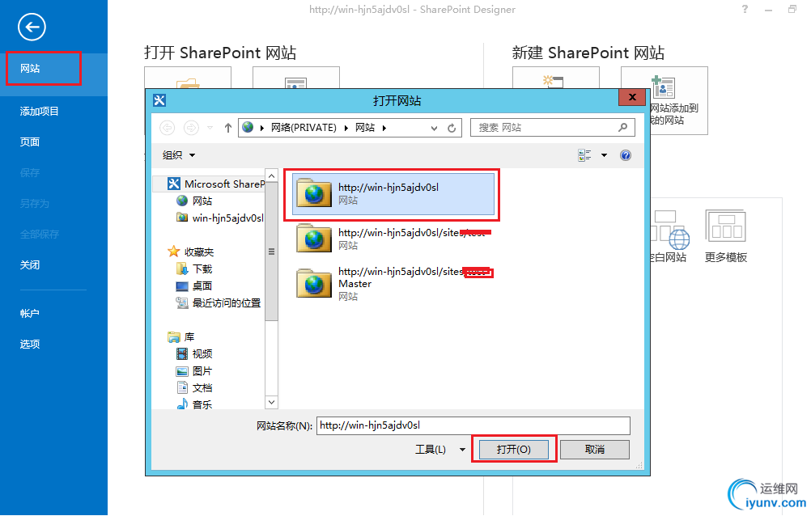Go back using the backstage arrow
This screenshot has width=811, height=516.
(32, 27)
